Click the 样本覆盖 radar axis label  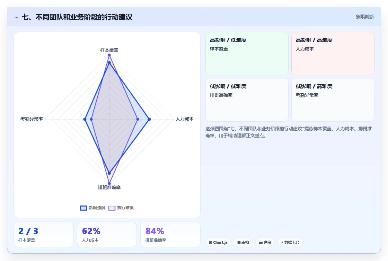(x=109, y=50)
